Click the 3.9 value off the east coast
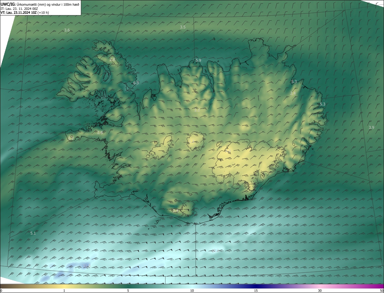The height and width of the screenshot is (293, 384). pos(371,128)
